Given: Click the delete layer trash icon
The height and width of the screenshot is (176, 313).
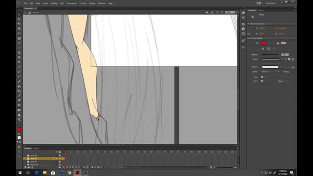Looking at the screenshot, I should coord(32,167).
